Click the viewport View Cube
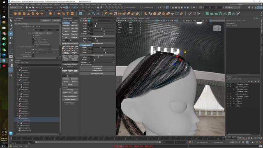Screen dimensions: 263x148 pyautogui.click(x=217, y=28)
